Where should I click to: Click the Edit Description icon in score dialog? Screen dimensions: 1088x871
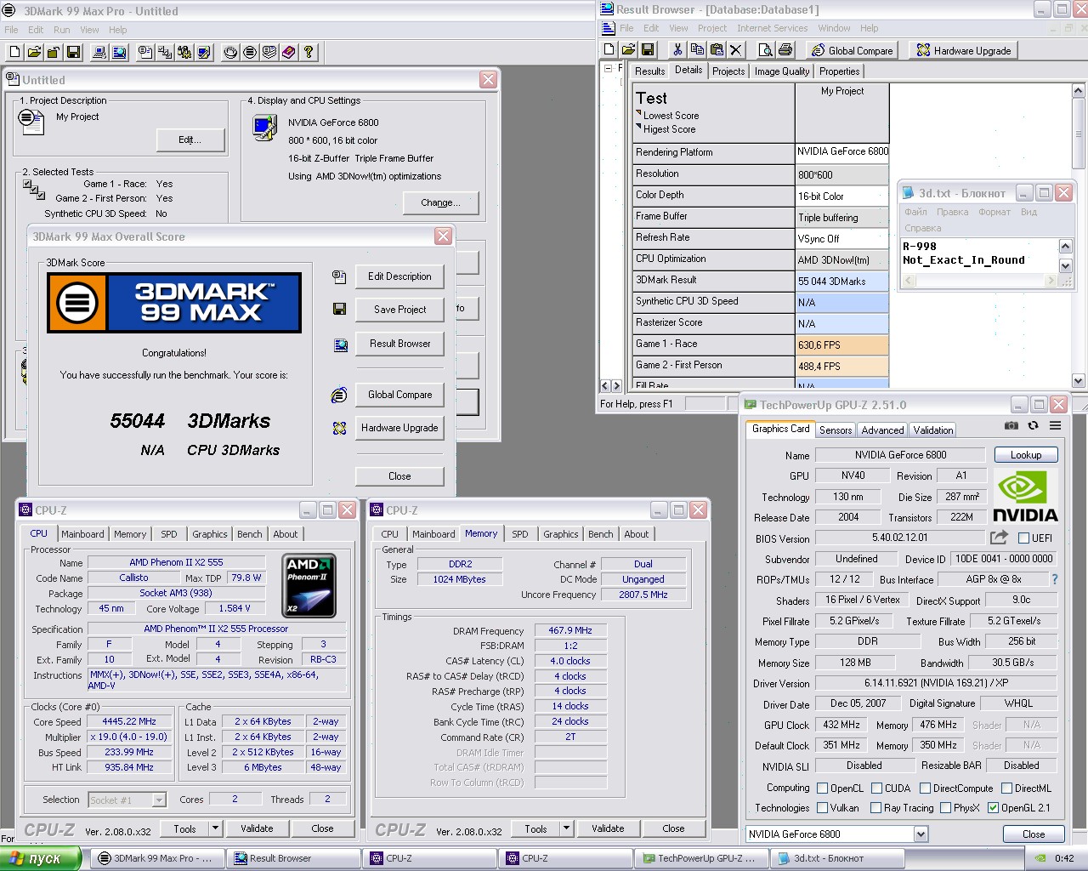click(339, 276)
